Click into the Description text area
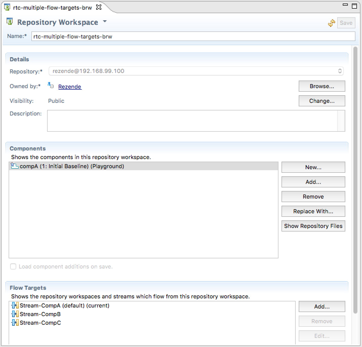Screen dimensions: 362x347 coord(192,121)
